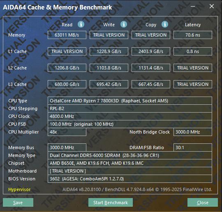
Task: Click the CPU Multiplier value 48x
Action: (67, 132)
